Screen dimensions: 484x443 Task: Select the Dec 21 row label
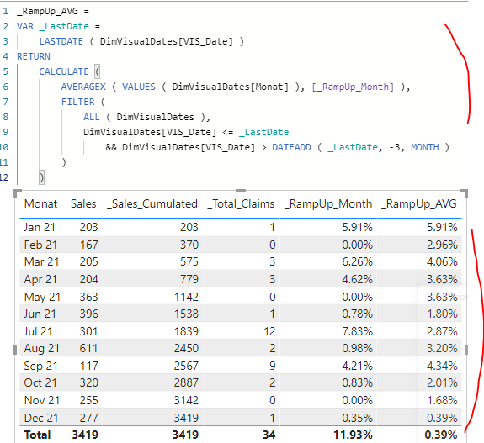pos(41,418)
